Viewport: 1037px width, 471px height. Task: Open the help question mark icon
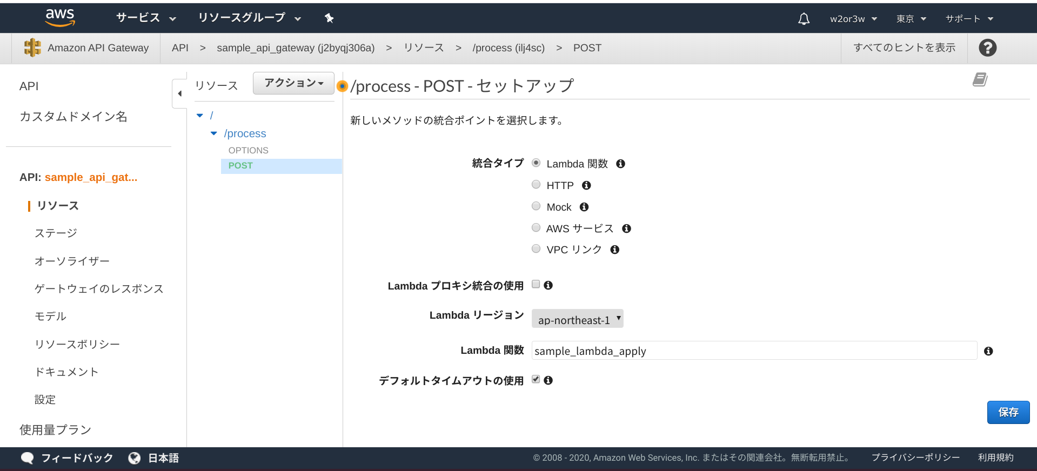[987, 48]
